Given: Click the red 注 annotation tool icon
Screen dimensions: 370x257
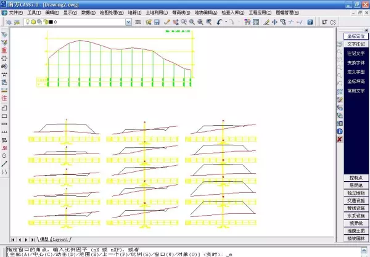Looking at the screenshot, I should (x=4, y=98).
